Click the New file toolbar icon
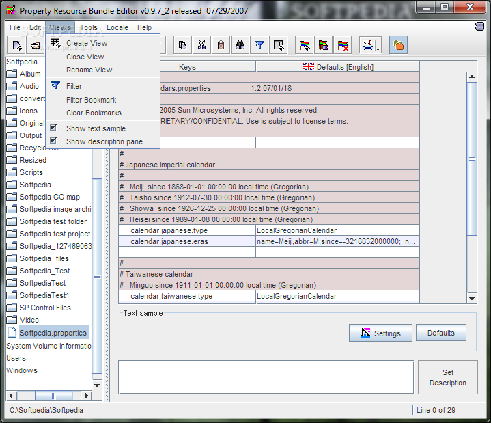Image resolution: width=491 pixels, height=423 pixels. pos(16,45)
